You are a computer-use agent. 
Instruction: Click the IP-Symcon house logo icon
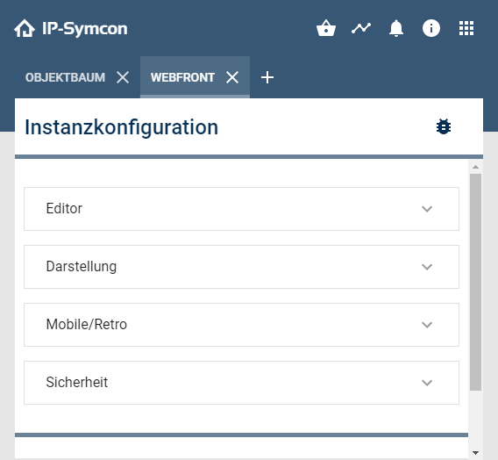25,28
